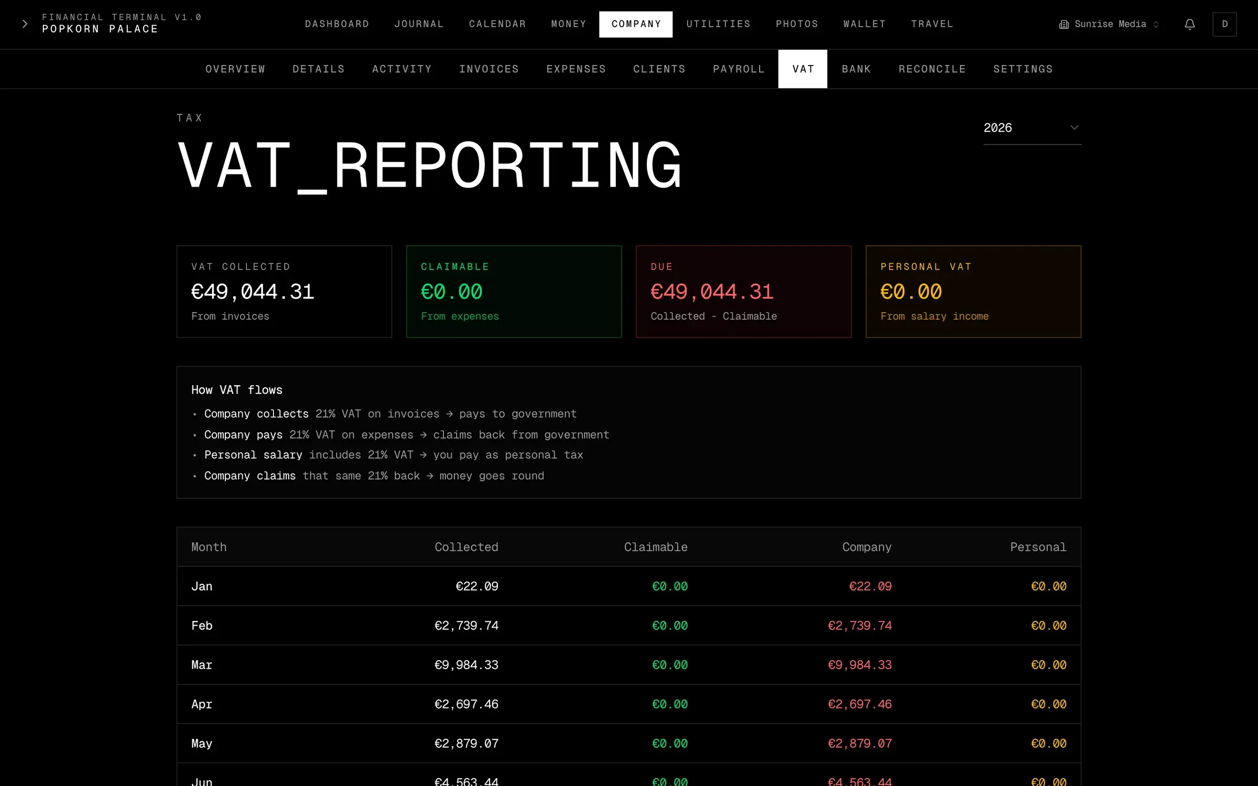Click the Collected column header
Viewport: 1258px width, 786px height.
(x=466, y=547)
